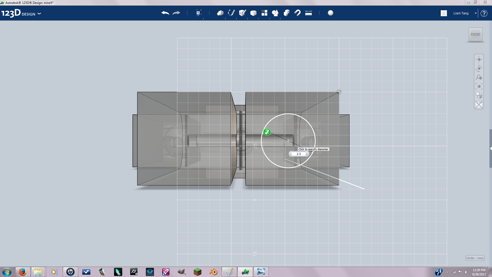
Task: Click the 123D Design taskbar button
Action: [245, 272]
